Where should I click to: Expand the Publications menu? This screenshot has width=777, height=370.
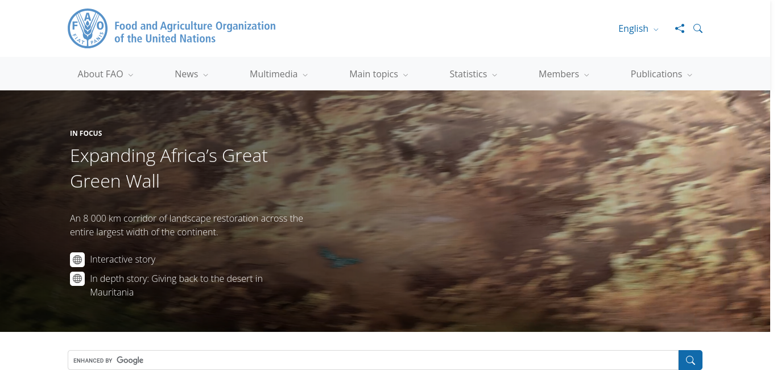point(662,74)
